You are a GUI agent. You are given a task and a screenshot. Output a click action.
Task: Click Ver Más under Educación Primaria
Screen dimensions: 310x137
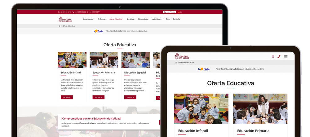(x=99, y=97)
